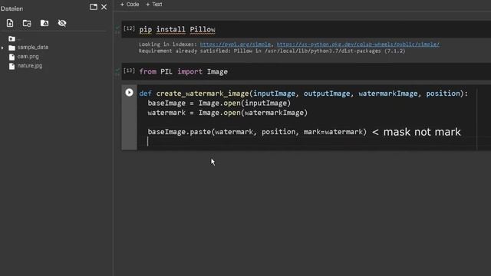Open the colab-wheels index link
Viewport: 491px width, 276px height.
pos(358,44)
